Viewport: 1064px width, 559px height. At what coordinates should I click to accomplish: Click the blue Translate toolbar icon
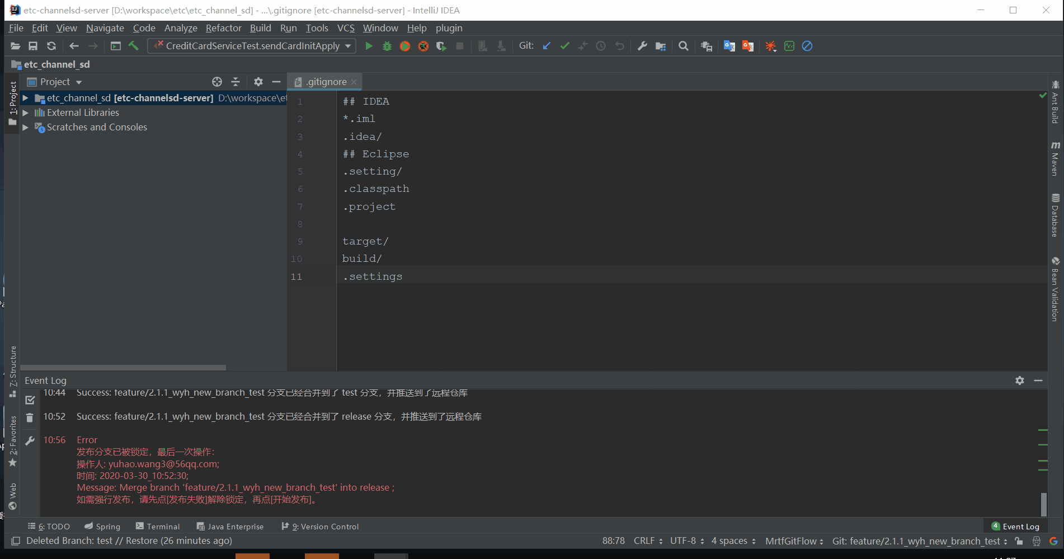[729, 46]
